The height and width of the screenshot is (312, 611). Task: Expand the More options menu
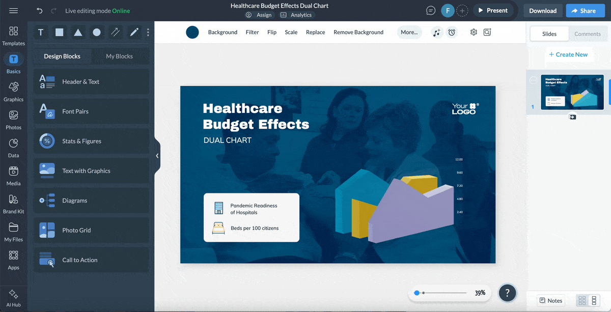(x=409, y=32)
